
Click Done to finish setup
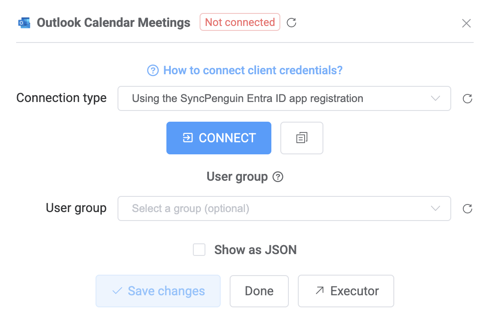point(259,291)
